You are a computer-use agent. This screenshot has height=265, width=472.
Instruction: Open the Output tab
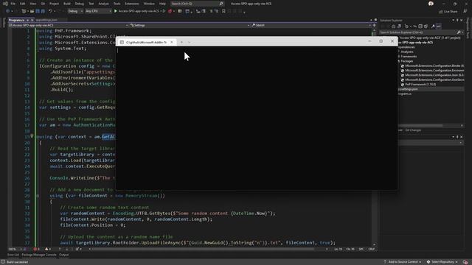[x=64, y=255]
